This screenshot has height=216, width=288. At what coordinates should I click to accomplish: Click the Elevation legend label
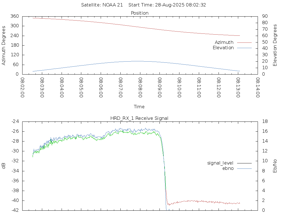(223, 48)
